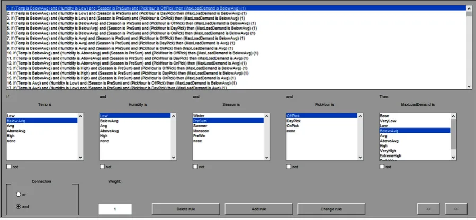Select rule 16 in the rule list
Screen dimensions: 476x220
click(237, 83)
